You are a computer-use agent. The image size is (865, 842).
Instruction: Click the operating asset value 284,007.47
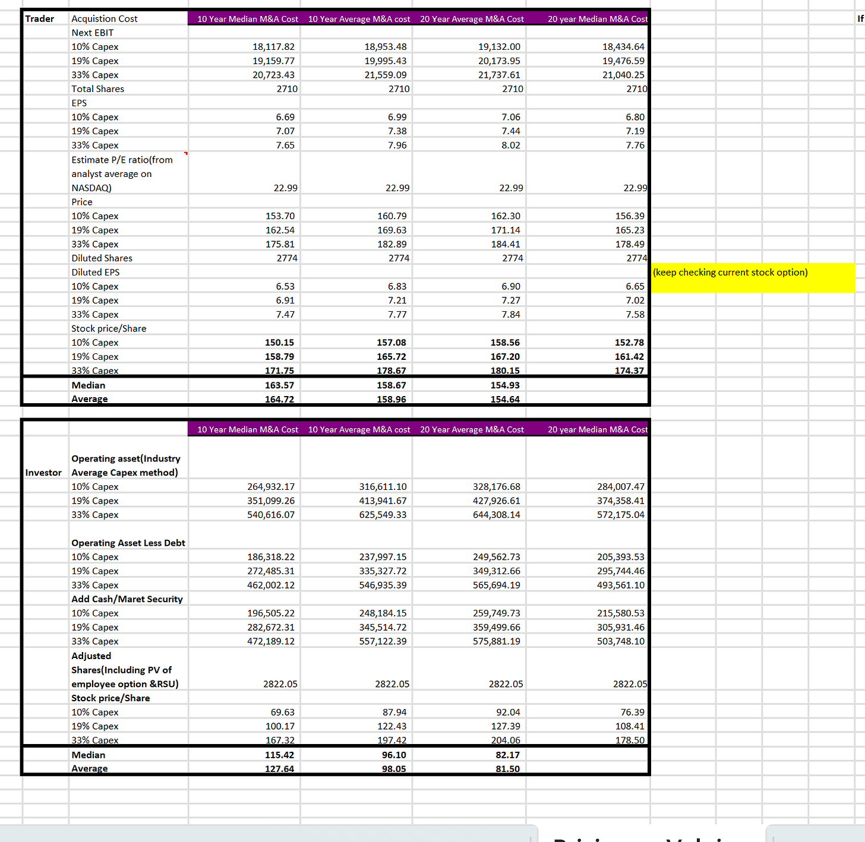point(621,487)
